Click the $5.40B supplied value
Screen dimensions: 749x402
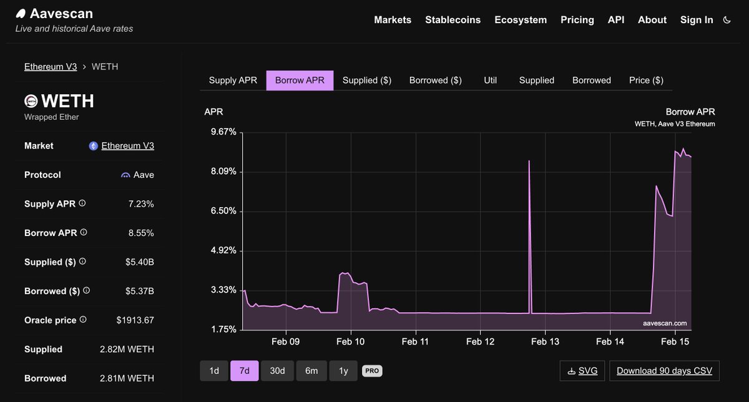(140, 262)
